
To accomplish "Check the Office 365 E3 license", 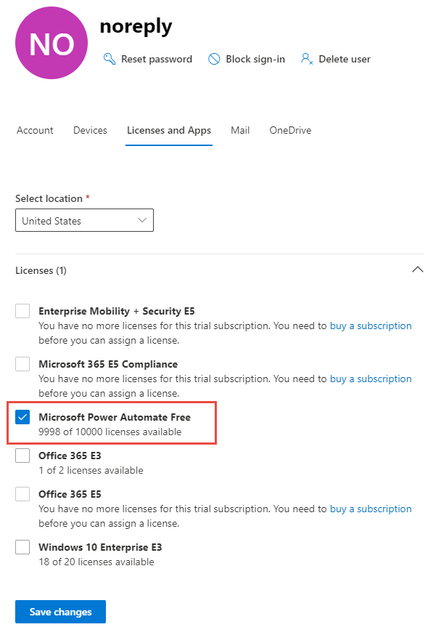I will click(x=22, y=456).
